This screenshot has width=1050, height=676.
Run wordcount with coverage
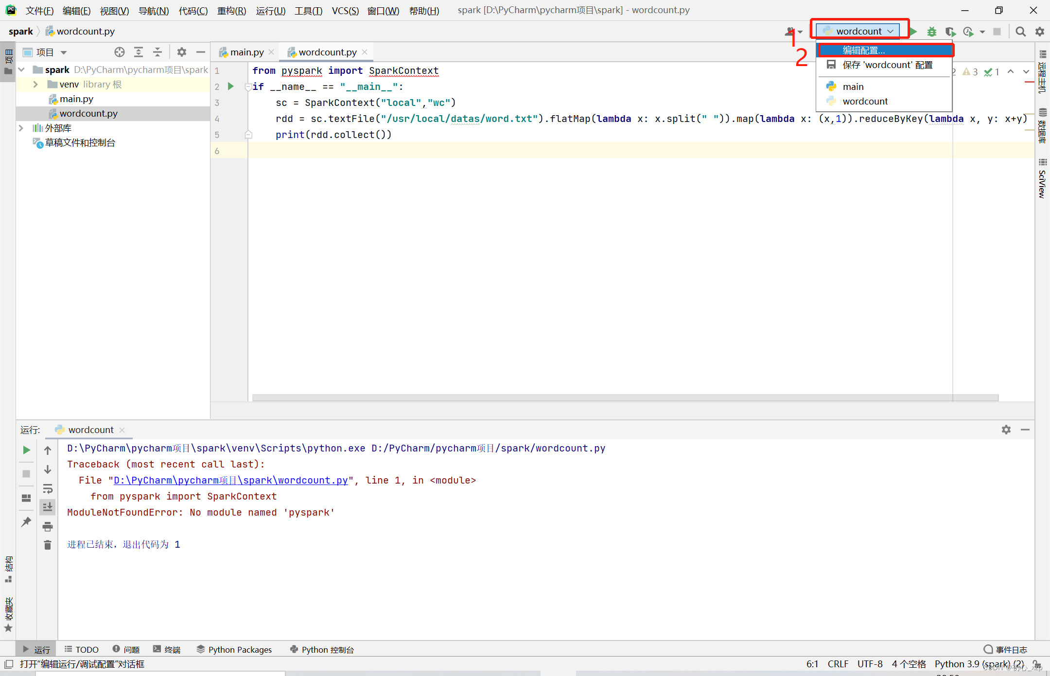tap(950, 31)
